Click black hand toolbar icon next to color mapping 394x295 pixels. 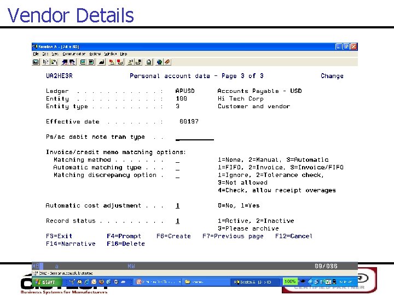[102, 62]
